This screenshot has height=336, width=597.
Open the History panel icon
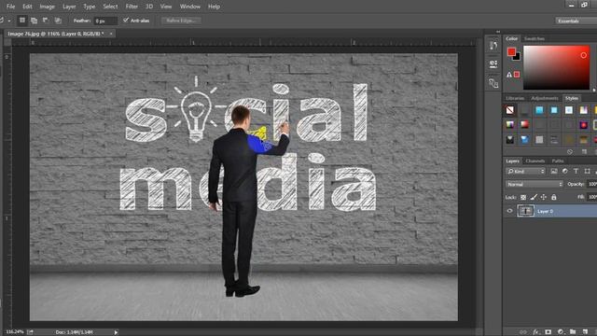pyautogui.click(x=493, y=46)
